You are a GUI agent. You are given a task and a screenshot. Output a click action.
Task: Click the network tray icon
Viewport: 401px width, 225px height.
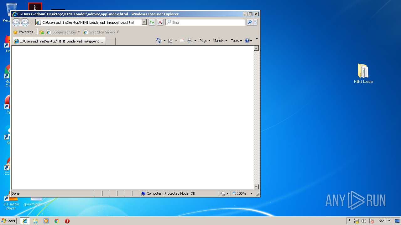pyautogui.click(x=356, y=221)
